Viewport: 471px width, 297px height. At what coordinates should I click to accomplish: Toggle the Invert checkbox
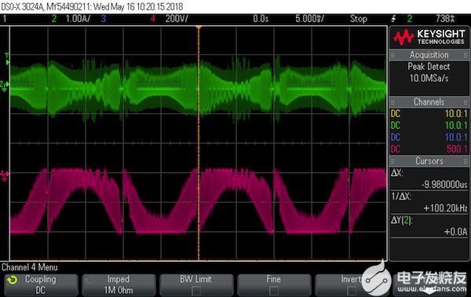click(x=351, y=291)
